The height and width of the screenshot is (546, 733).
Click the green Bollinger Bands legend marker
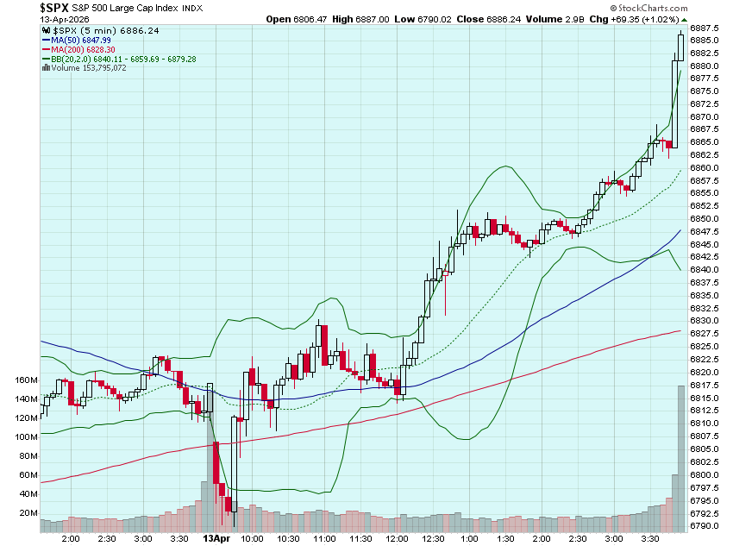pyautogui.click(x=45, y=59)
